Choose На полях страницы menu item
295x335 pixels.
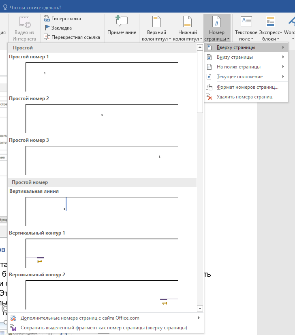click(x=246, y=67)
